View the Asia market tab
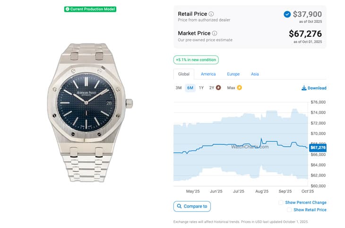The image size is (345, 228). pos(255,74)
